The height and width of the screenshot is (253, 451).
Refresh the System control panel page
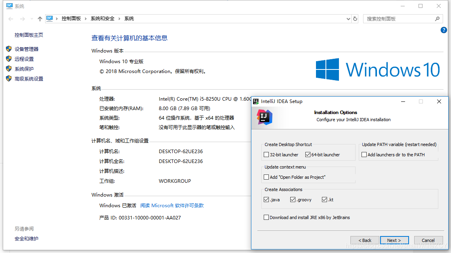[x=355, y=19]
